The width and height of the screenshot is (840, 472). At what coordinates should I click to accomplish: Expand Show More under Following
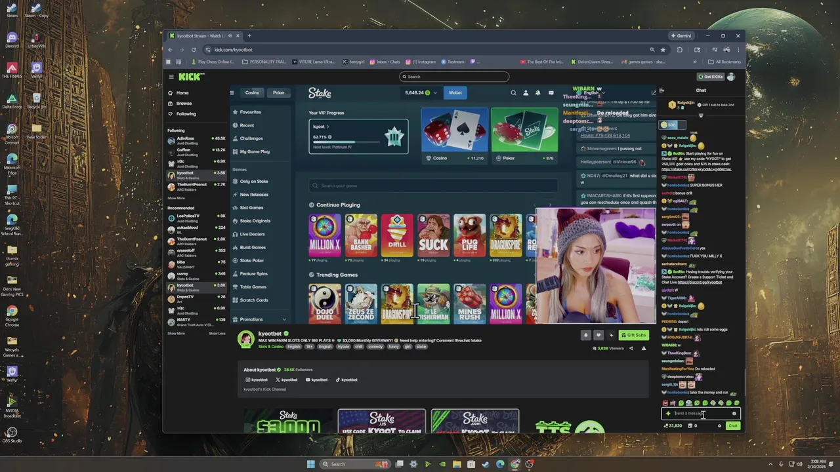pos(176,198)
